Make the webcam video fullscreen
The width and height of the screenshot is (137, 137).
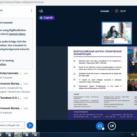(128, 25)
